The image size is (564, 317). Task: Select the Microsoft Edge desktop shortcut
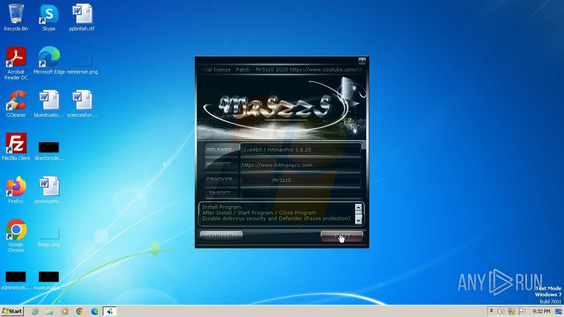coord(49,61)
